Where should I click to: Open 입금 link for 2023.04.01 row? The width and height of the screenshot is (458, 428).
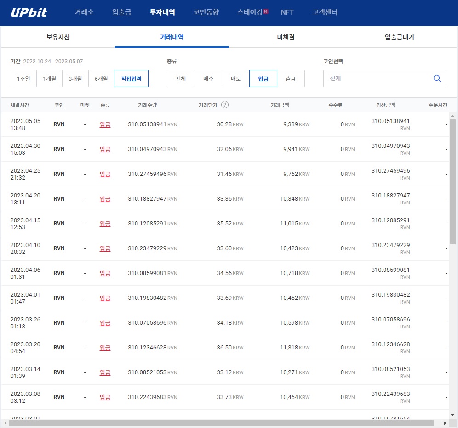(x=105, y=298)
